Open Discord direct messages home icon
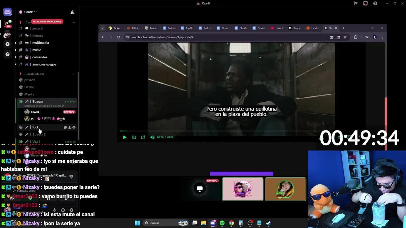This screenshot has width=406, height=228. click(7, 12)
